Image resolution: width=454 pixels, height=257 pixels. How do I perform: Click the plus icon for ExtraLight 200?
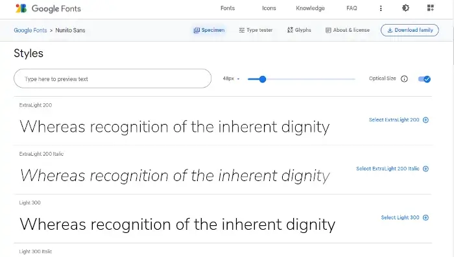pyautogui.click(x=425, y=120)
